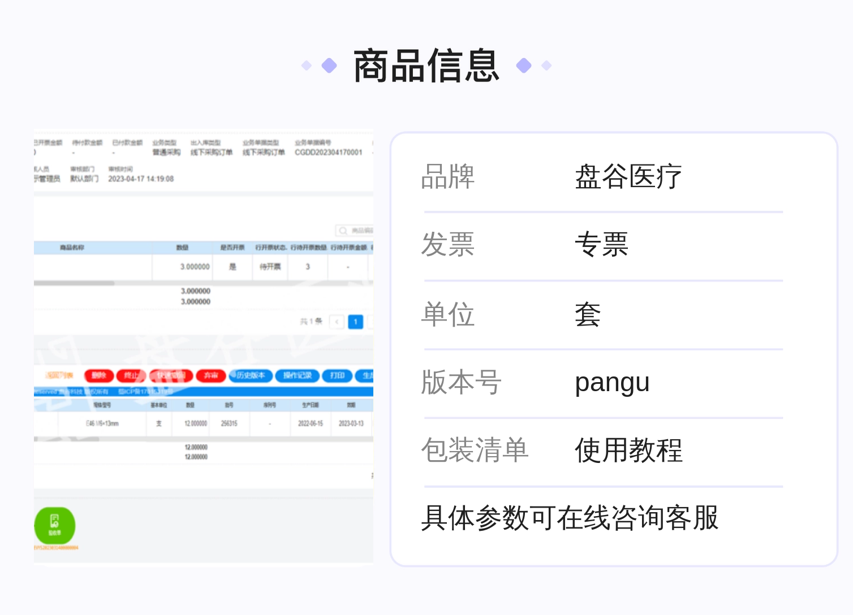Click the left product screenshot thumbnail

click(x=204, y=347)
